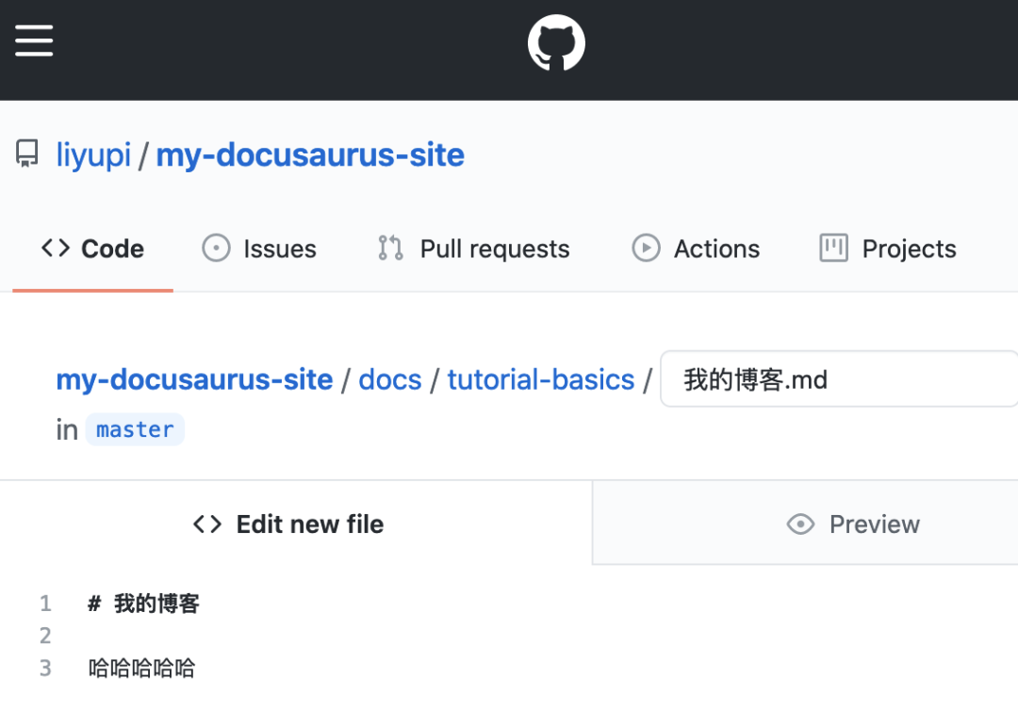This screenshot has width=1018, height=725.
Task: Click the 哈哈哈哈哈 text on line 3
Action: 141,669
